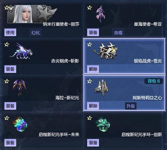Click 解除 for 银焰战虎-苍炎
The image size is (167, 150).
93,69
